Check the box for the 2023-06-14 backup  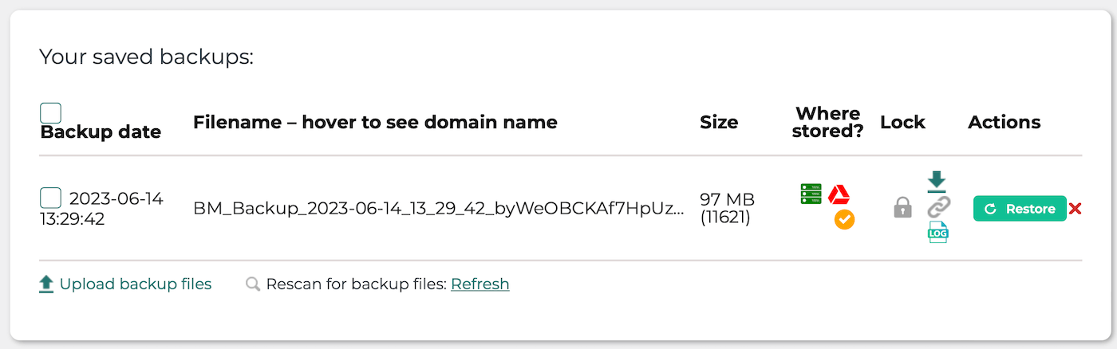(50, 198)
